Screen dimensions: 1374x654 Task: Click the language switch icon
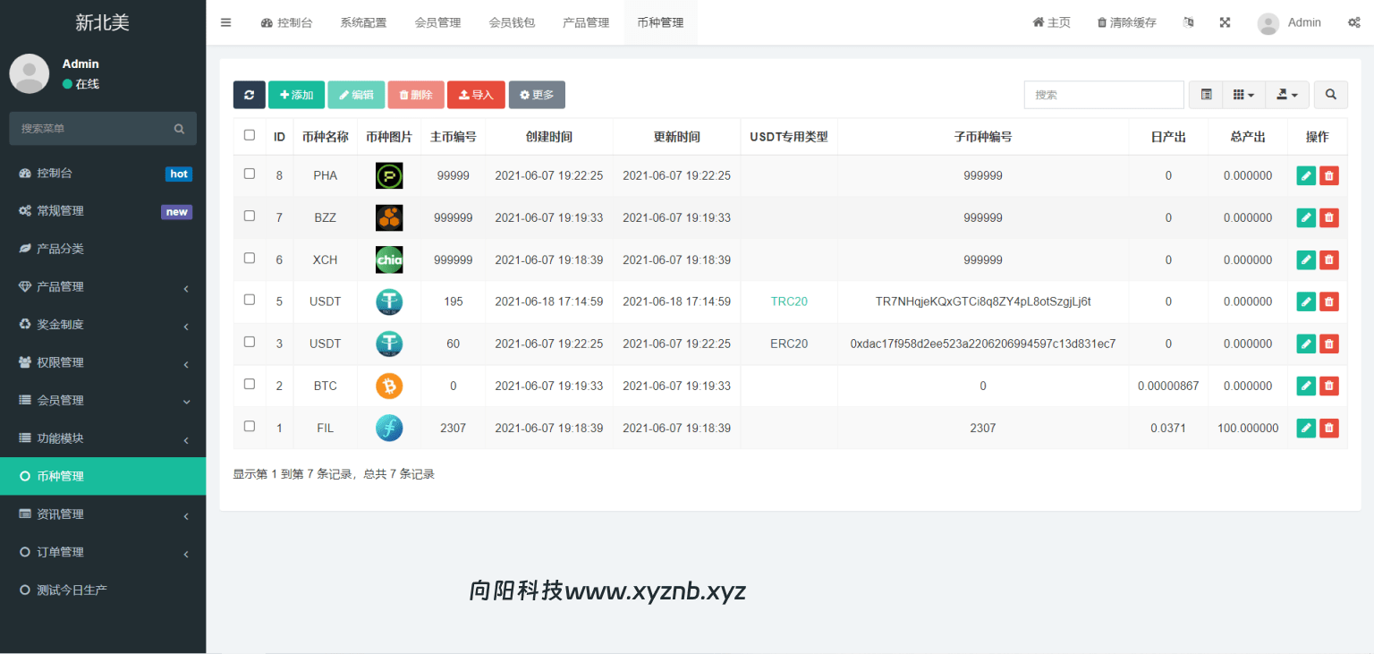(1188, 22)
